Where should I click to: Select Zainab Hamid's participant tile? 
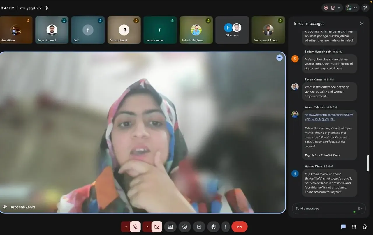point(124,30)
